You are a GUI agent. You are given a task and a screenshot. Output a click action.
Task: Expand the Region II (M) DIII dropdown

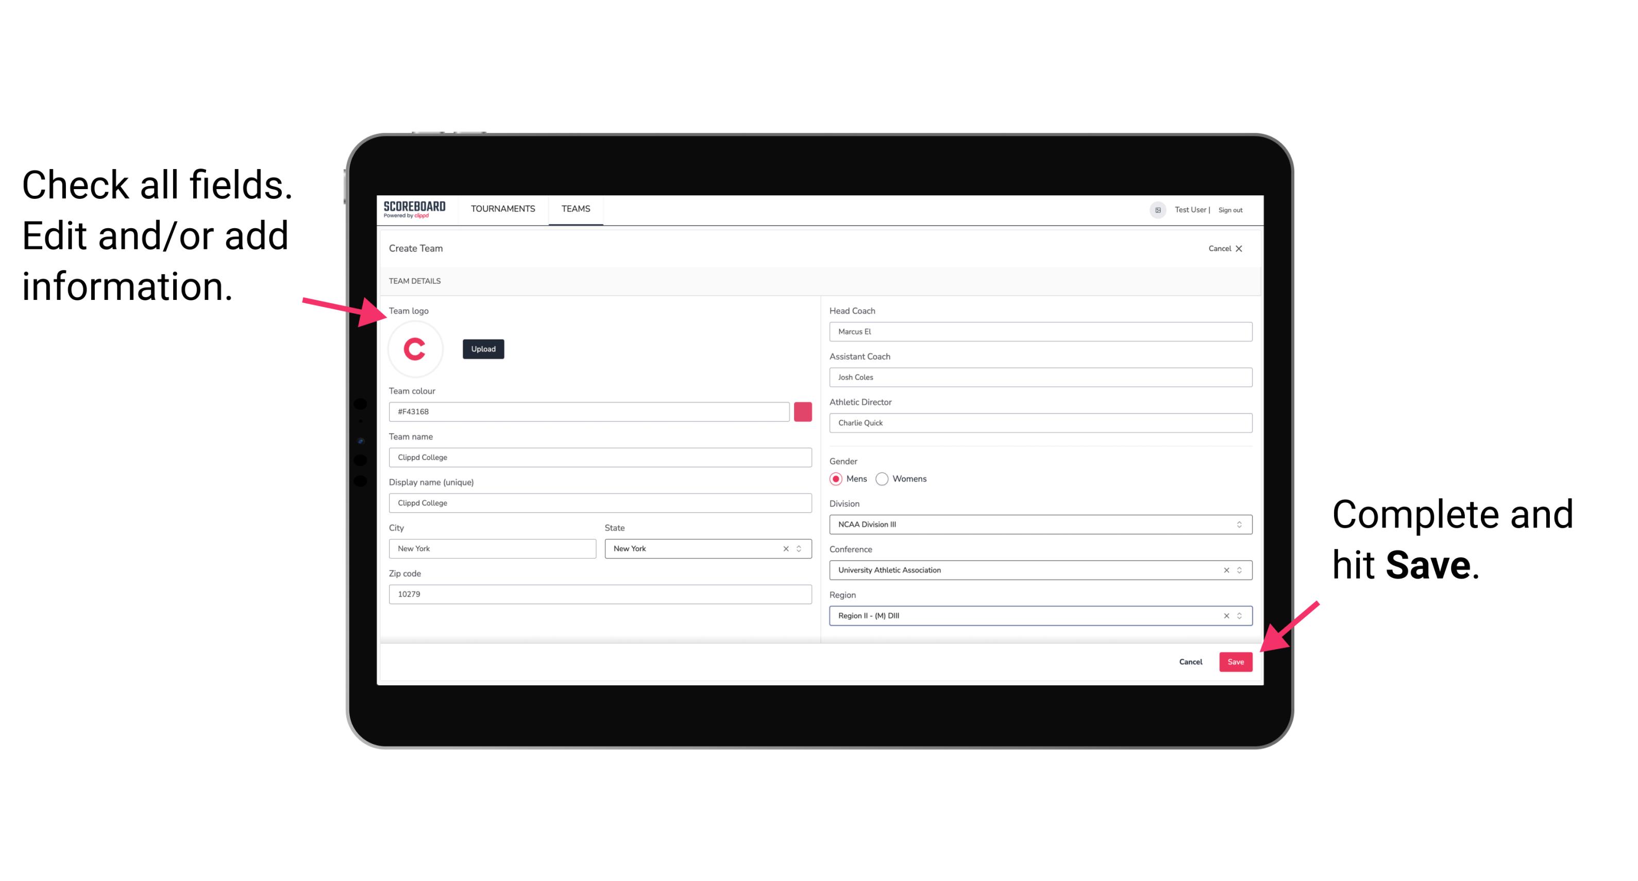click(x=1239, y=616)
